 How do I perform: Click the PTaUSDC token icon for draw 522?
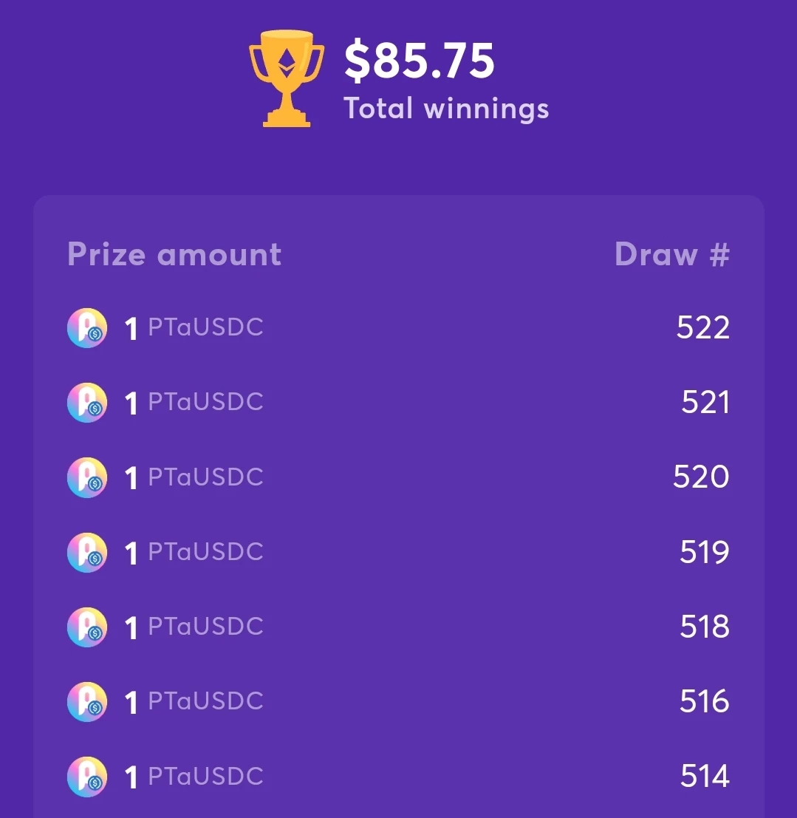pos(87,328)
